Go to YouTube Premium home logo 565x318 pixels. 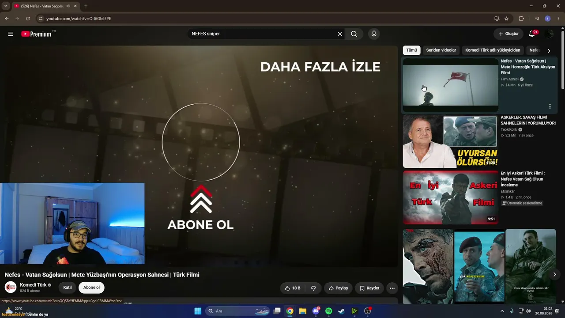pos(36,34)
